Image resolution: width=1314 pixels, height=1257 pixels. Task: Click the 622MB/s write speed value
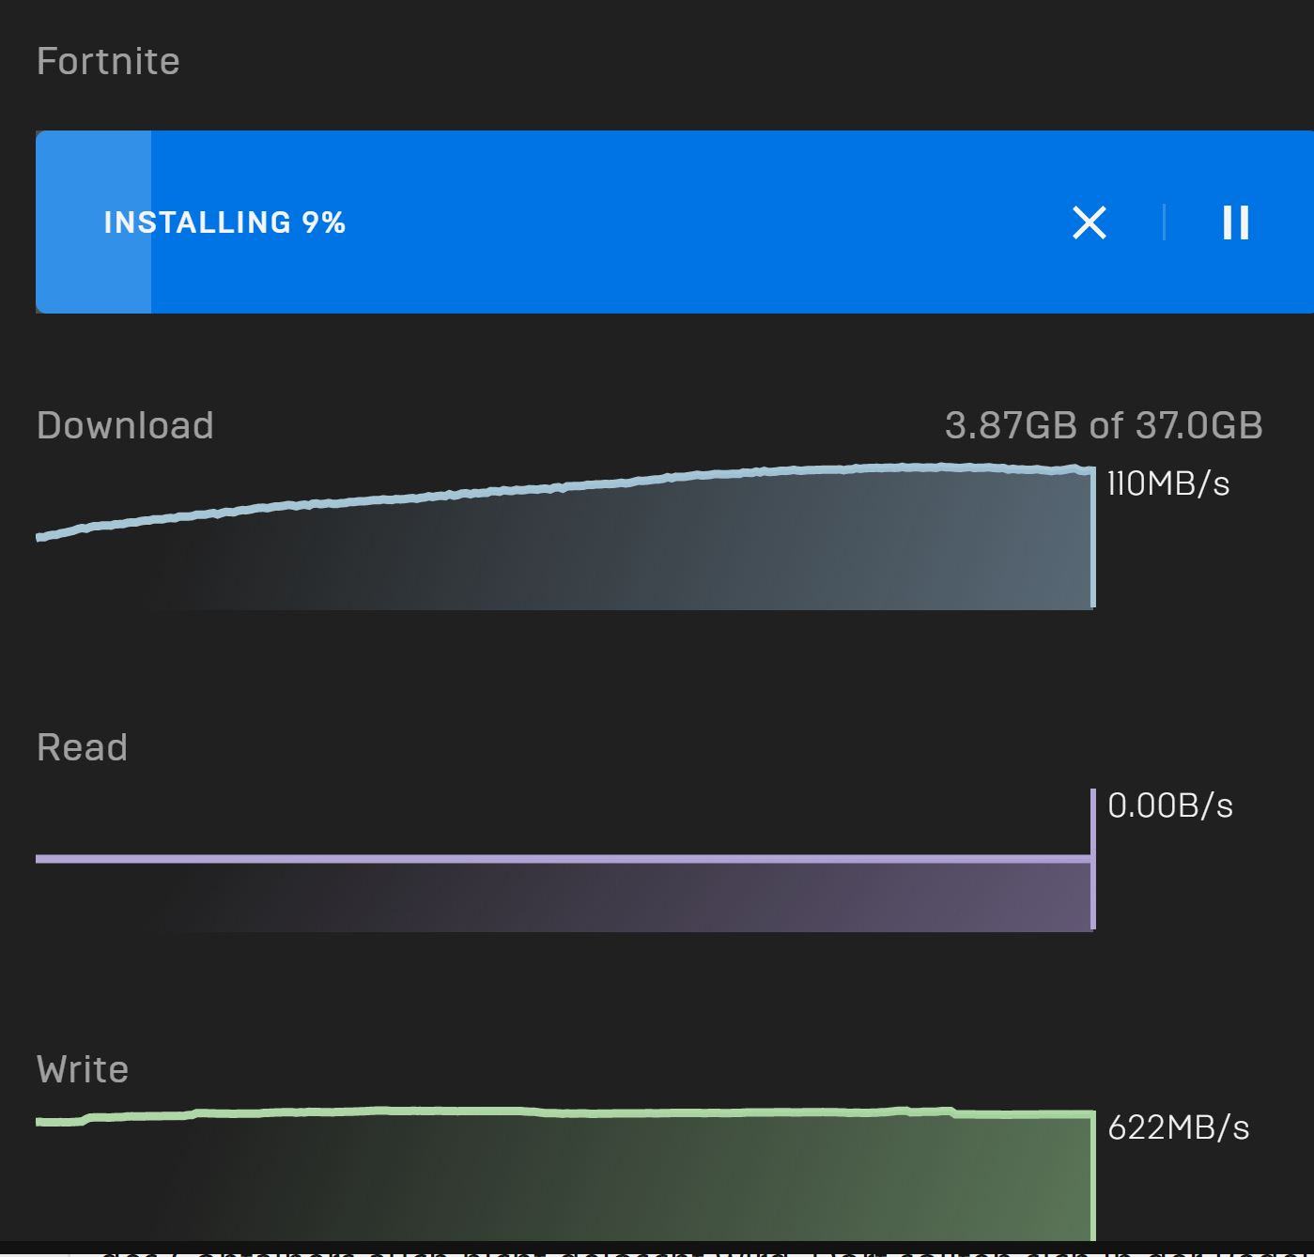1179,1127
